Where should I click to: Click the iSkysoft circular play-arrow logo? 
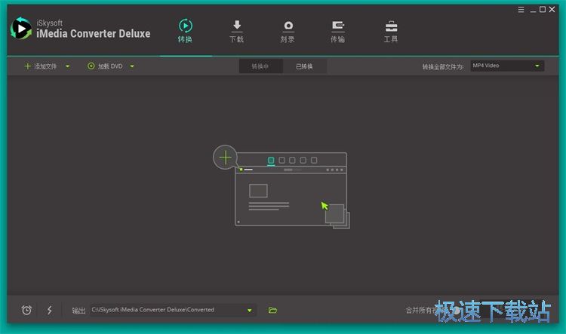(x=21, y=29)
